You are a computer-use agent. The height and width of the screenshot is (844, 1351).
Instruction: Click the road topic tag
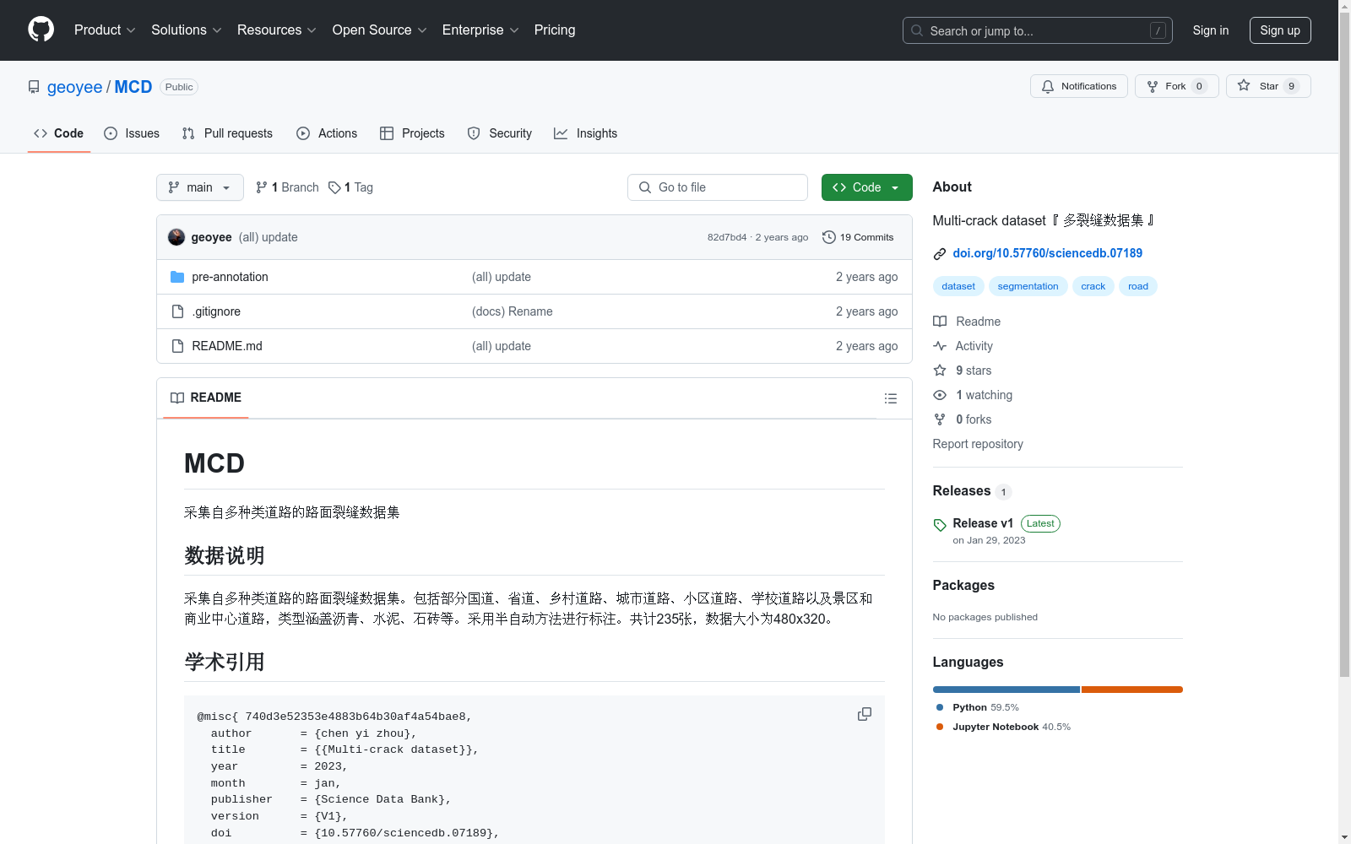(1138, 286)
